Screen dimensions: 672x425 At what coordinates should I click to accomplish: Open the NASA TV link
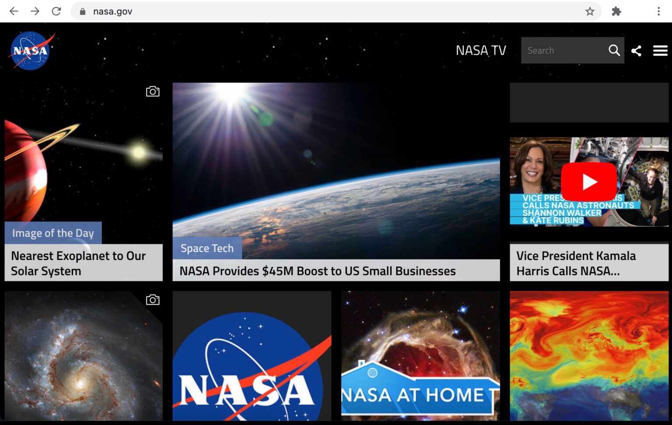(x=480, y=51)
